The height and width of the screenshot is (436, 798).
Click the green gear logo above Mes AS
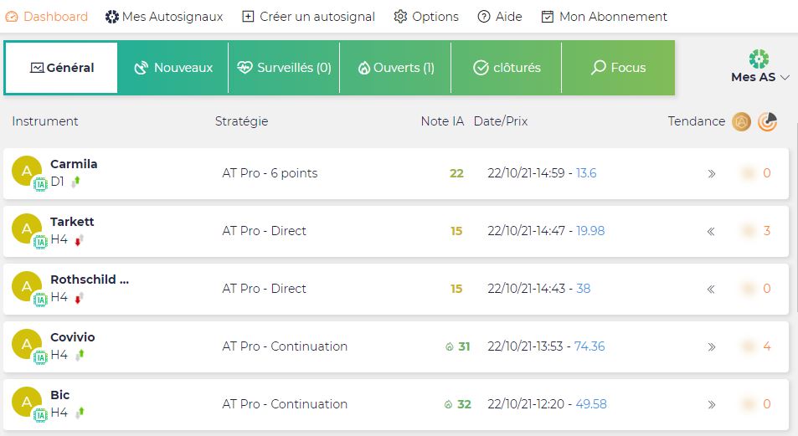[x=759, y=59]
